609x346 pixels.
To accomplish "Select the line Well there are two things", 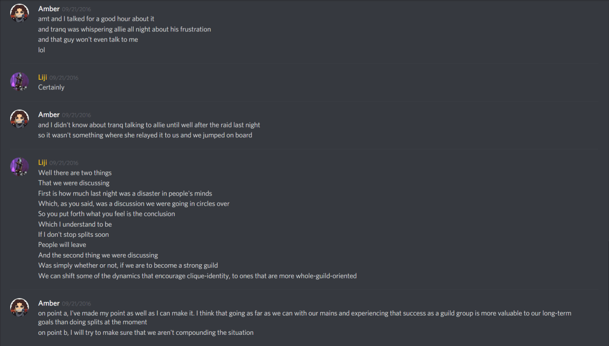I will point(75,172).
